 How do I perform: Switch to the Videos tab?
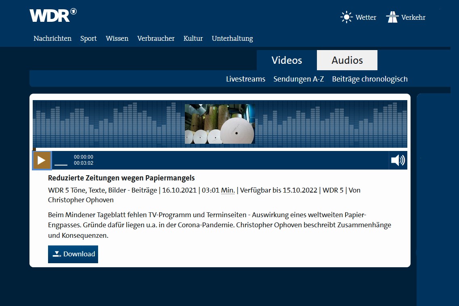287,60
